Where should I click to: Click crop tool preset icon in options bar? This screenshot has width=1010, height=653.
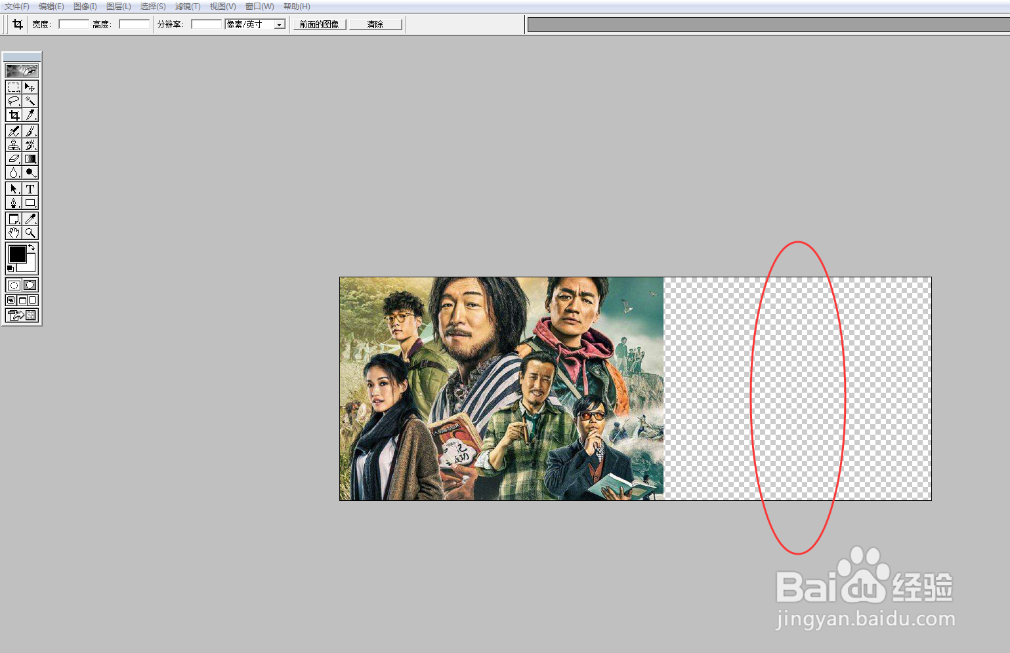[18, 24]
